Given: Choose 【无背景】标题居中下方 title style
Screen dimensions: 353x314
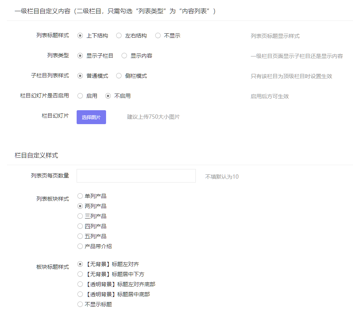Looking at the screenshot, I should [80, 274].
